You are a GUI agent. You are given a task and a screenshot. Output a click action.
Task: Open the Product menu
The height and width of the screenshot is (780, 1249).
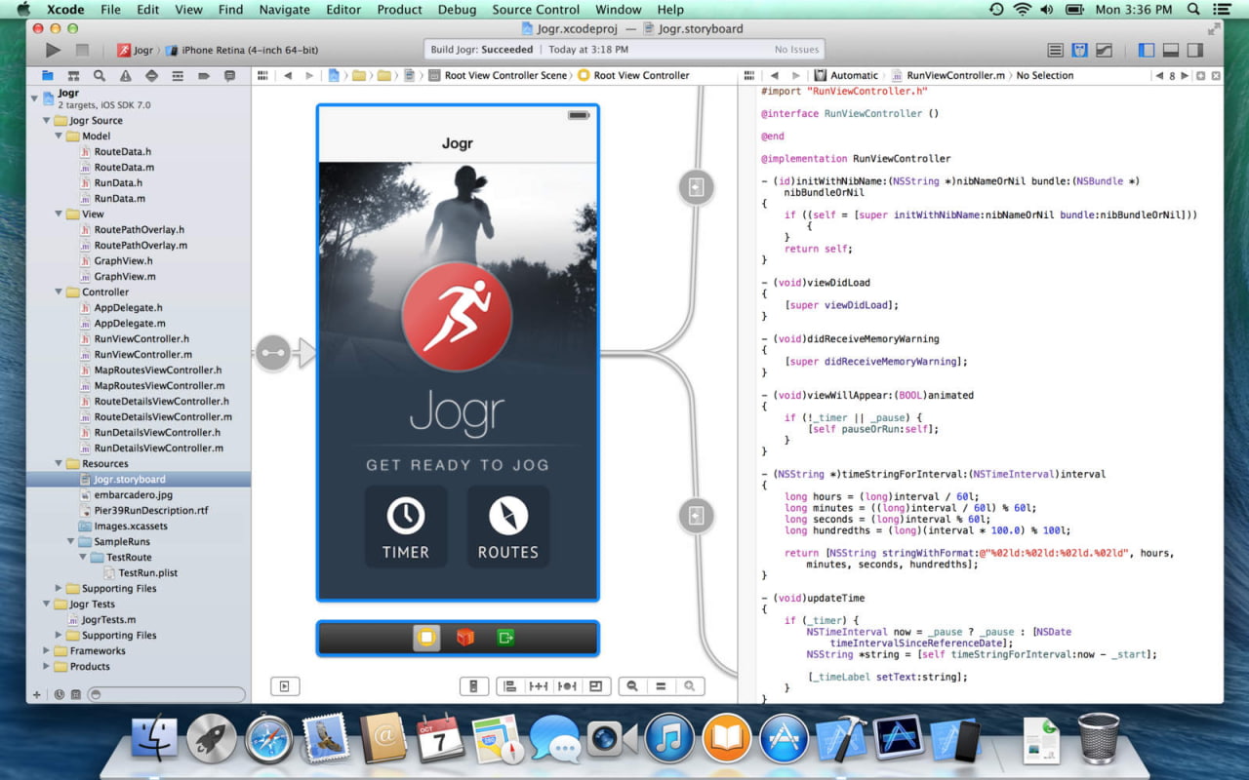point(399,10)
